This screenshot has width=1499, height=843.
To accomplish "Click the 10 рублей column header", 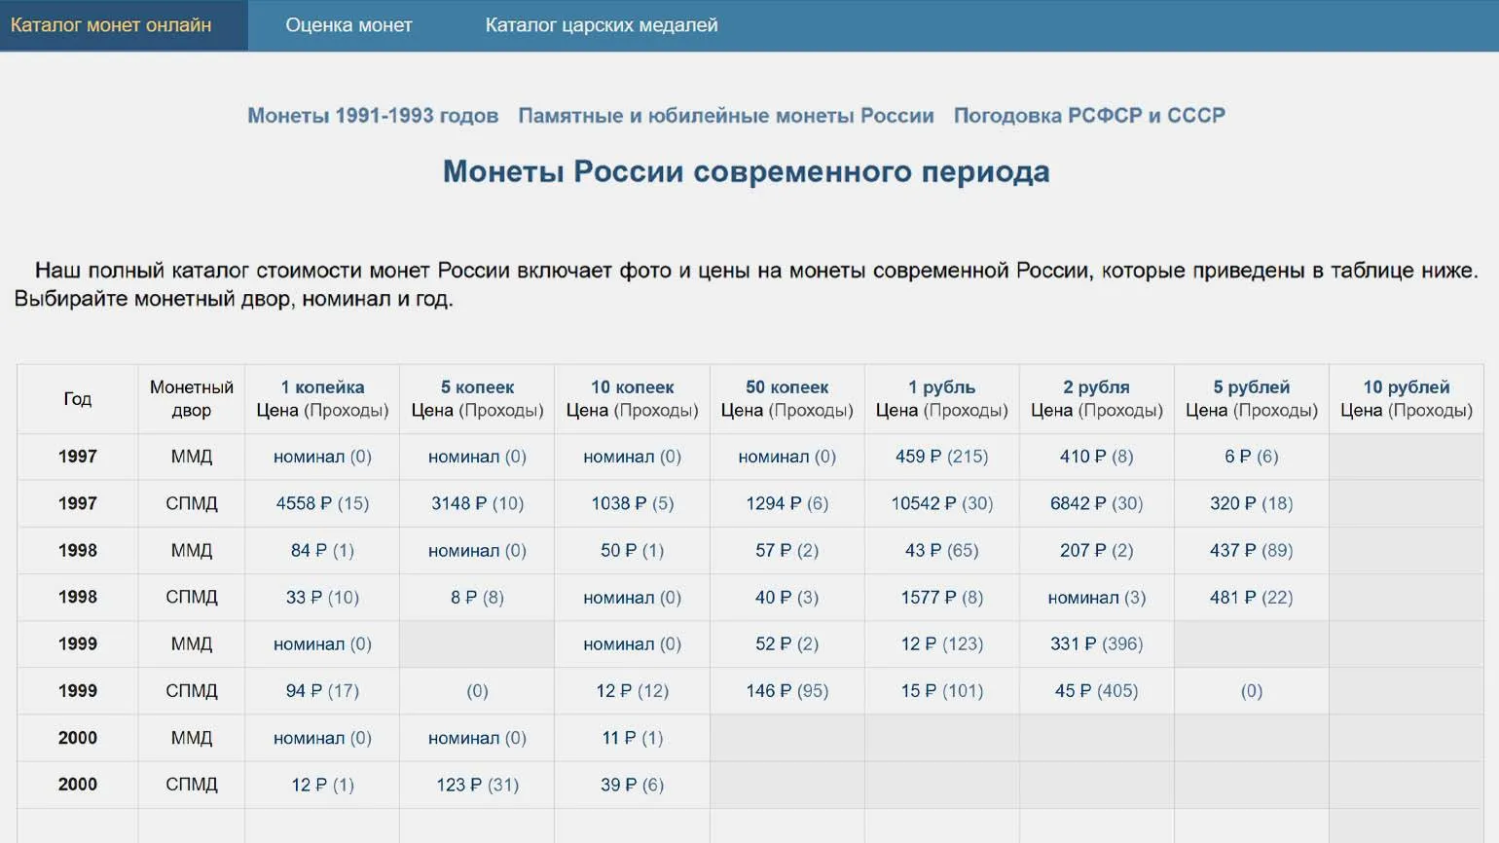I will pyautogui.click(x=1406, y=387).
